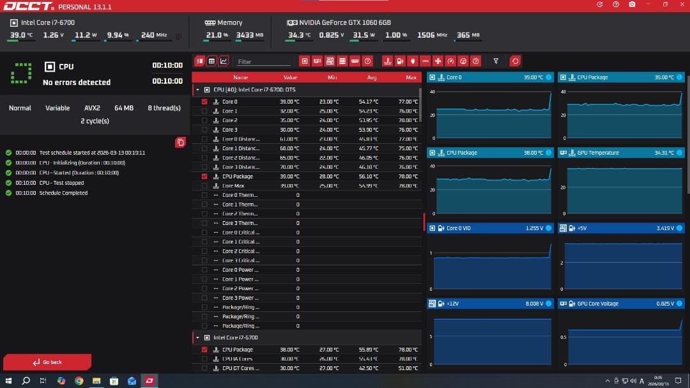
Task: Collapse the Intel Core i7-6700 sensor group
Action: (197, 338)
